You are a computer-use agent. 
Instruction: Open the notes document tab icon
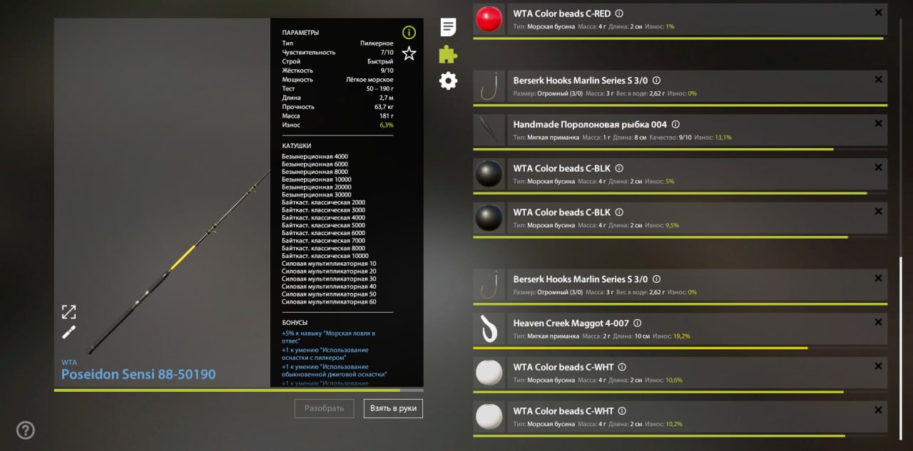pyautogui.click(x=448, y=27)
